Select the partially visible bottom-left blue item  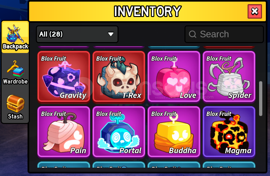tap(64, 165)
